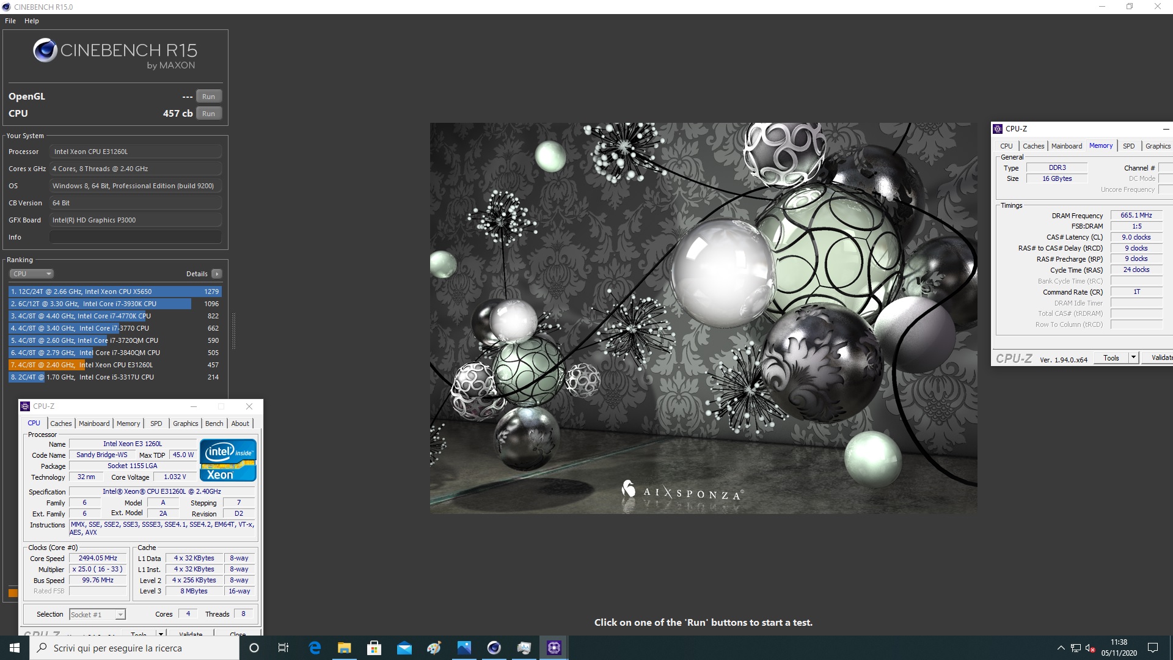The height and width of the screenshot is (660, 1173).
Task: Click the Mainboard tab in right CPU-Z
Action: pyautogui.click(x=1067, y=146)
